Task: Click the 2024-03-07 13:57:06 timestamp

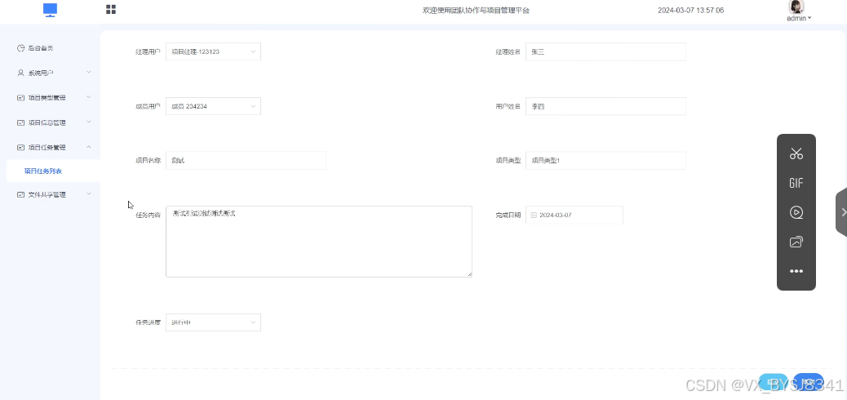Action: click(691, 11)
